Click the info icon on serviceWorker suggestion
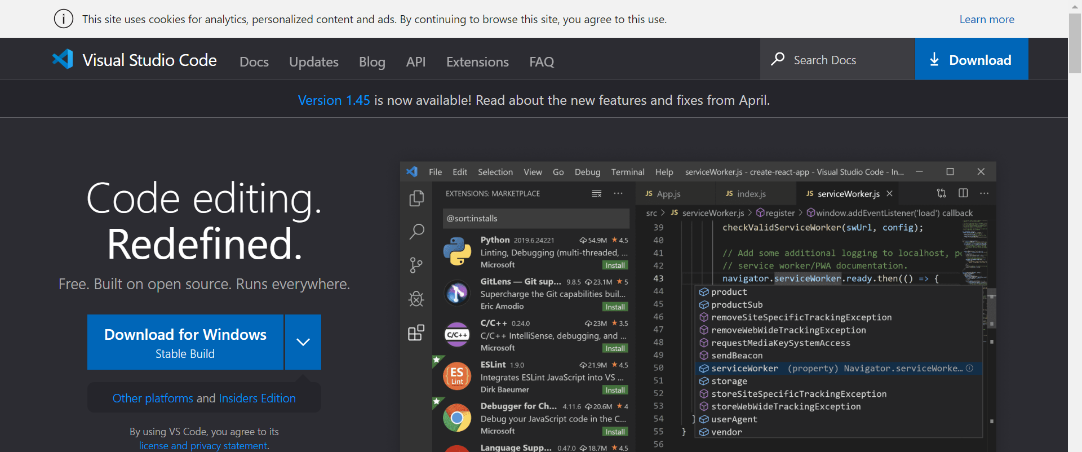This screenshot has width=1082, height=452. (x=969, y=368)
